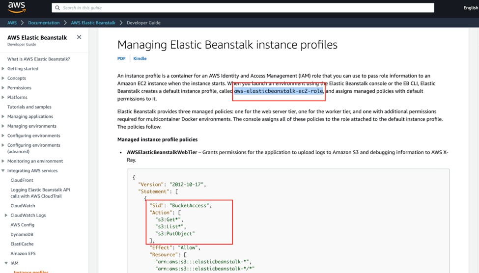Screen dimensions: 479x273
Task: Click the page title 'Managing Elastic Beanstalk instance profiles'
Action: click(x=227, y=45)
